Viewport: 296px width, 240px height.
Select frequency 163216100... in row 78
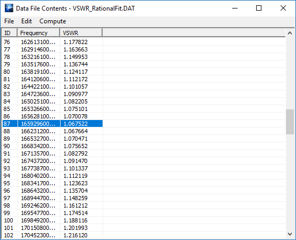tap(38, 57)
